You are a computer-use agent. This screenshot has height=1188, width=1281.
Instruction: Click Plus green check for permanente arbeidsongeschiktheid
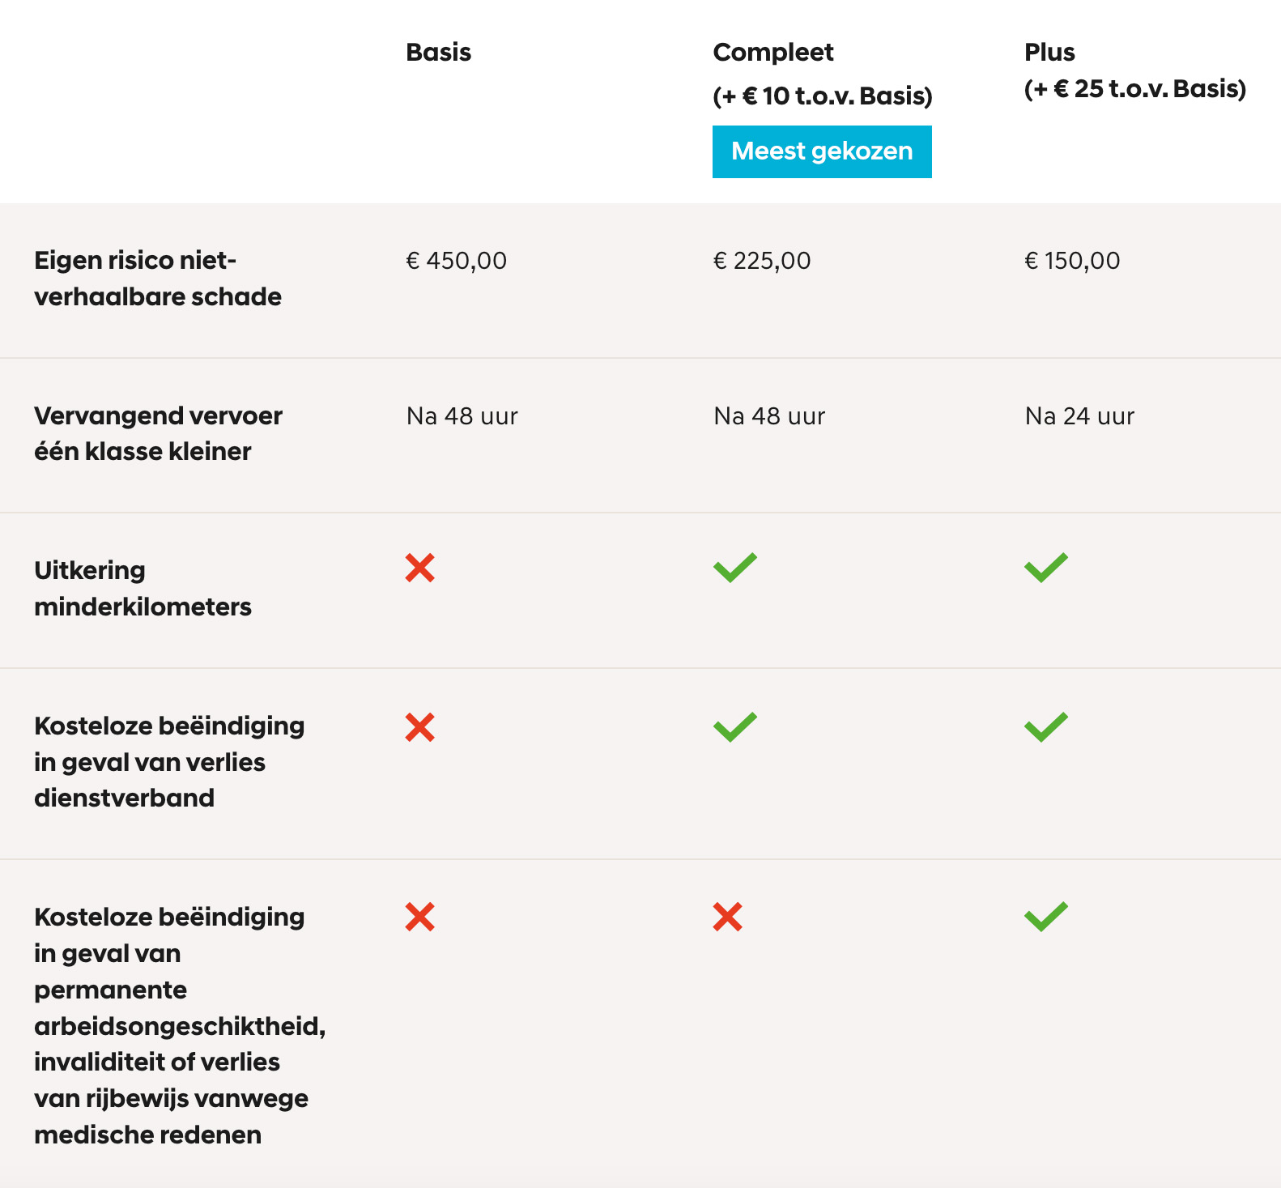1045,917
